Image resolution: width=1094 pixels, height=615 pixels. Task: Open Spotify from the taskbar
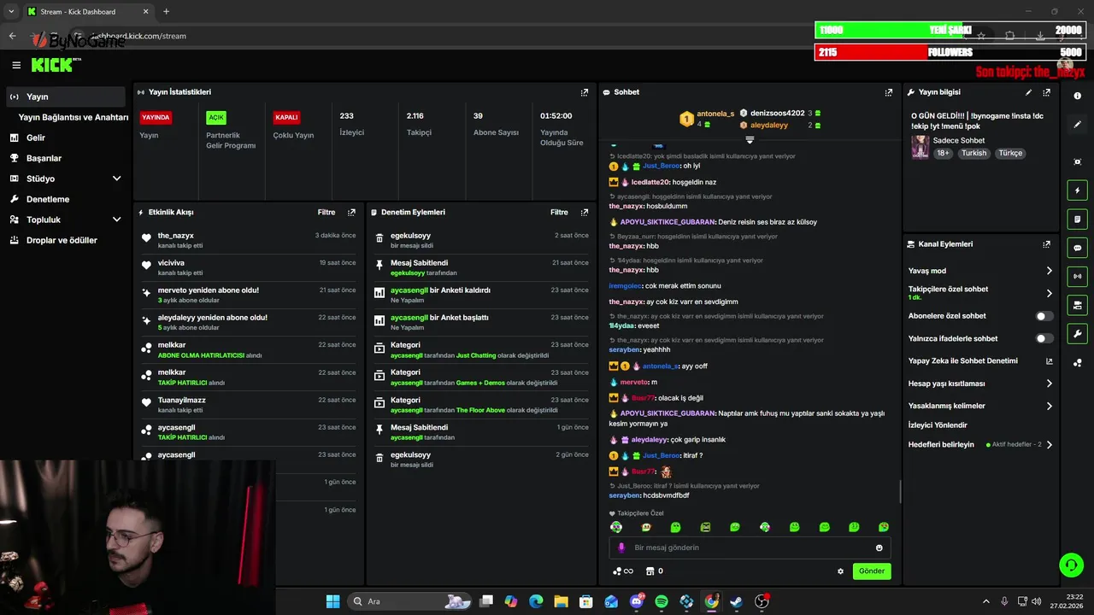click(662, 601)
